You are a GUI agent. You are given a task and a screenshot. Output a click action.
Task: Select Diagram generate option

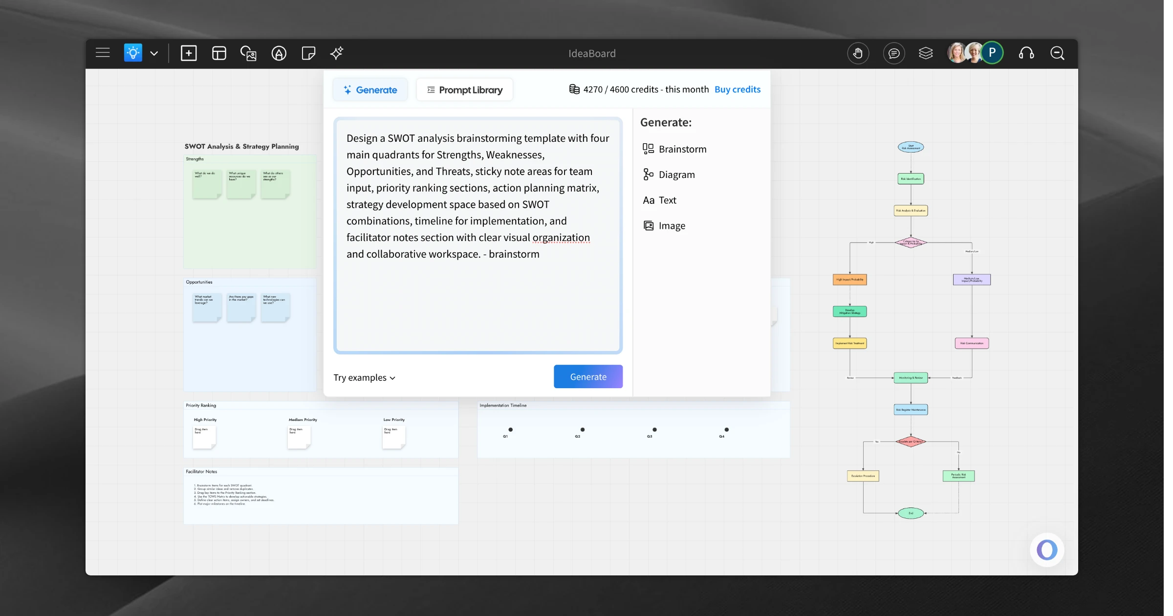pyautogui.click(x=669, y=175)
